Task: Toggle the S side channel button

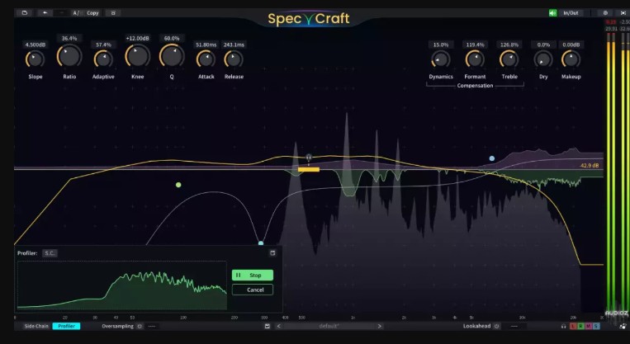Action: (x=596, y=327)
